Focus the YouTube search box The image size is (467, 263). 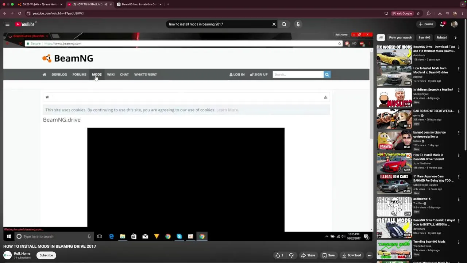click(219, 24)
